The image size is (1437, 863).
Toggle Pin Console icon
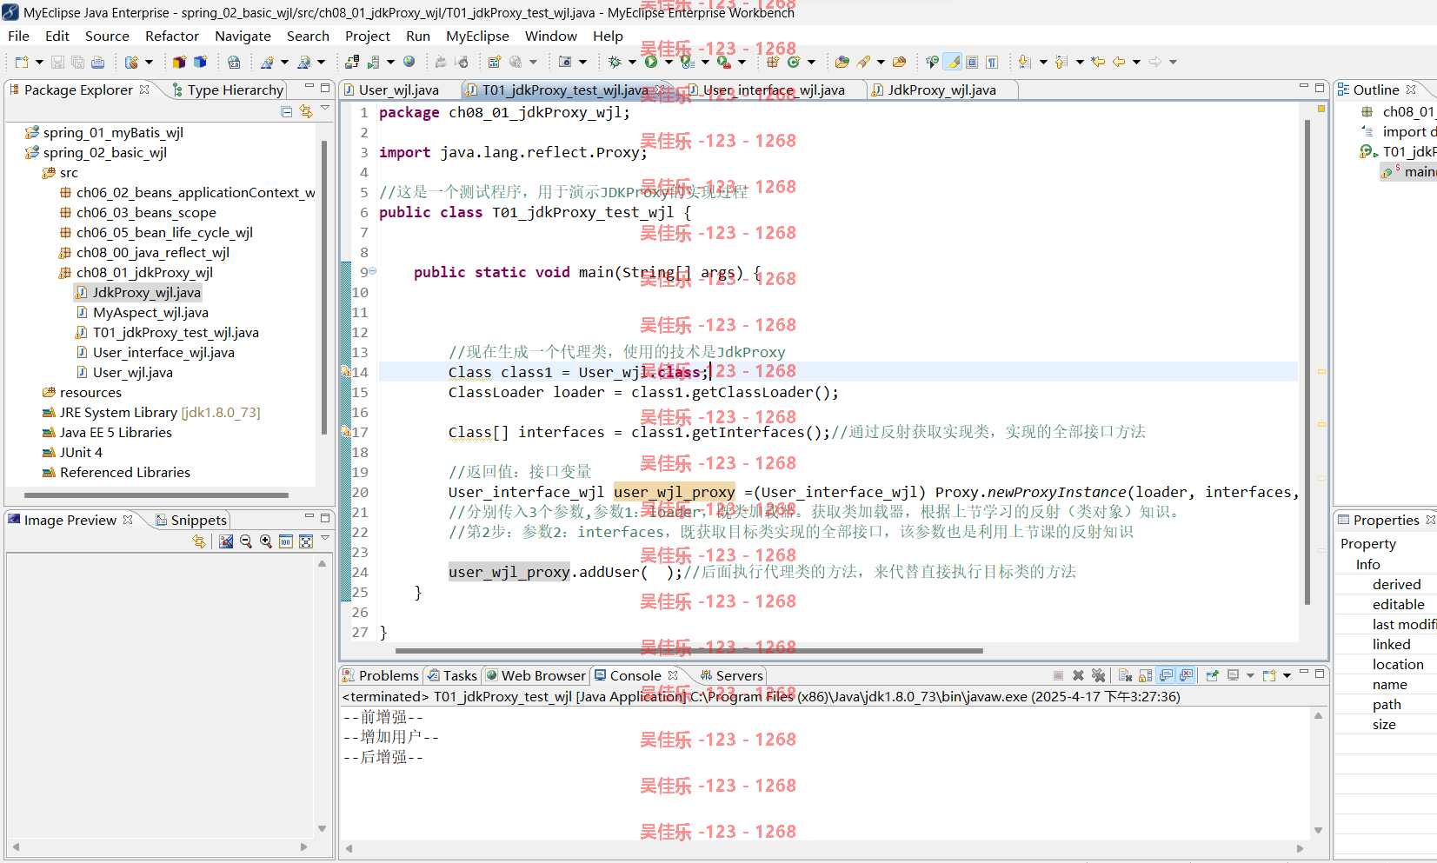coord(1213,675)
